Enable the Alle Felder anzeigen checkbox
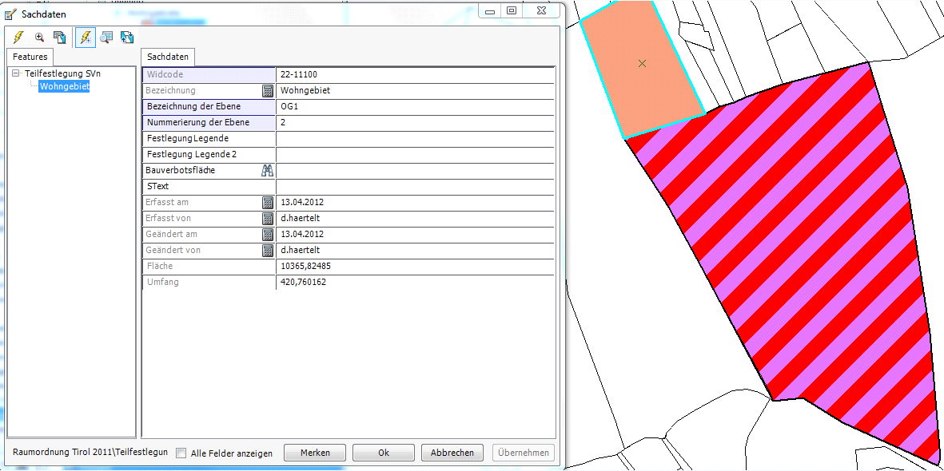The height and width of the screenshot is (471, 944). pos(181,453)
